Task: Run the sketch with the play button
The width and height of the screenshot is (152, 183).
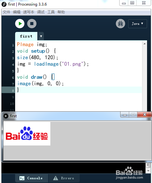Action: coord(20,24)
